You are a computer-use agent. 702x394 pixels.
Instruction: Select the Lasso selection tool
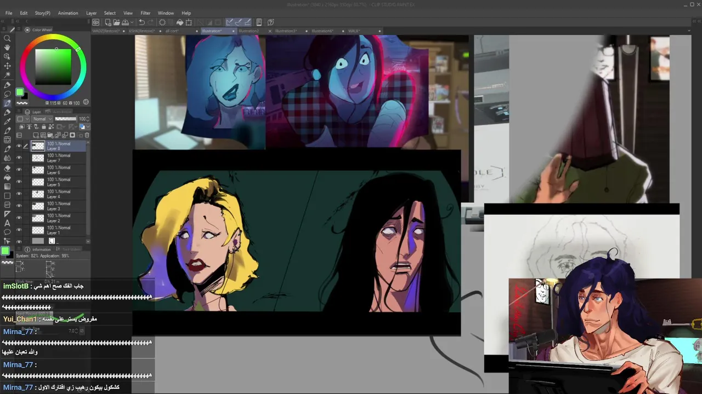7,94
